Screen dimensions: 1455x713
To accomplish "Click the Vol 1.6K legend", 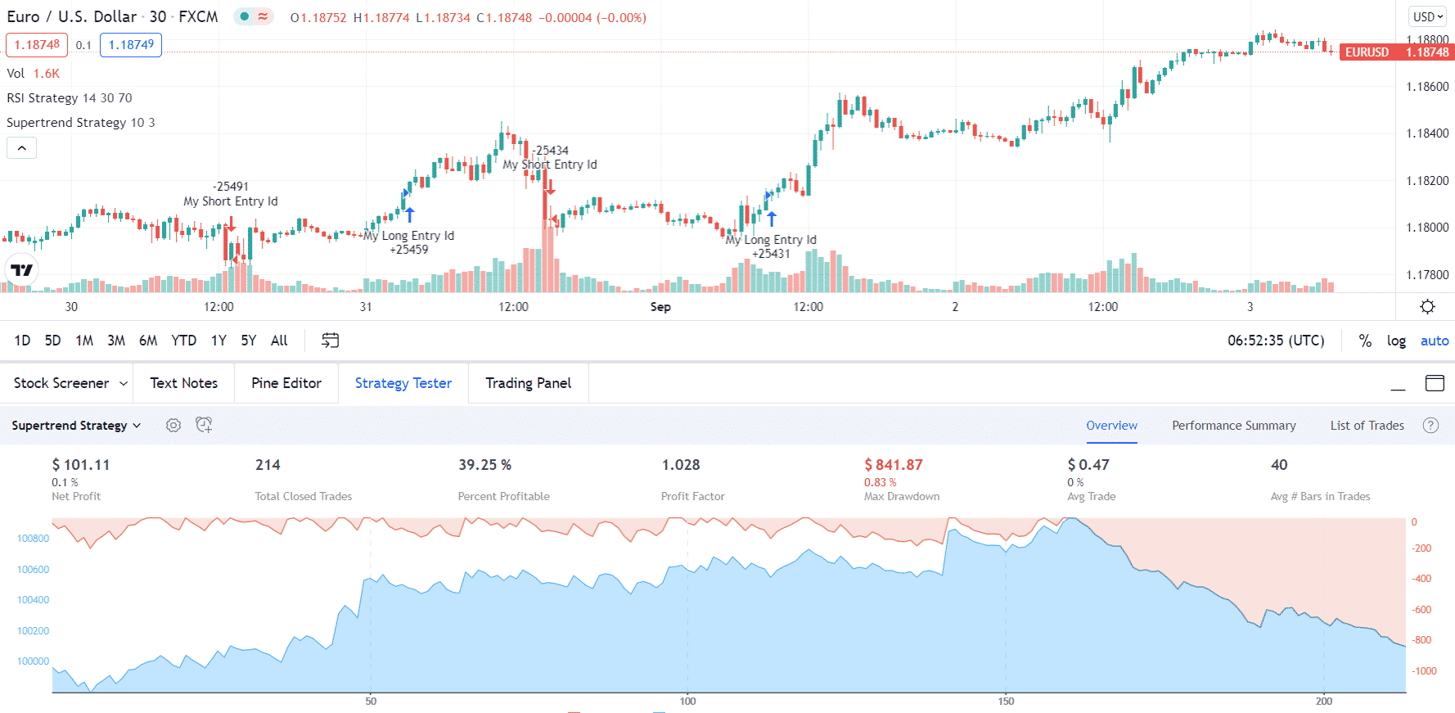I will pyautogui.click(x=34, y=74).
